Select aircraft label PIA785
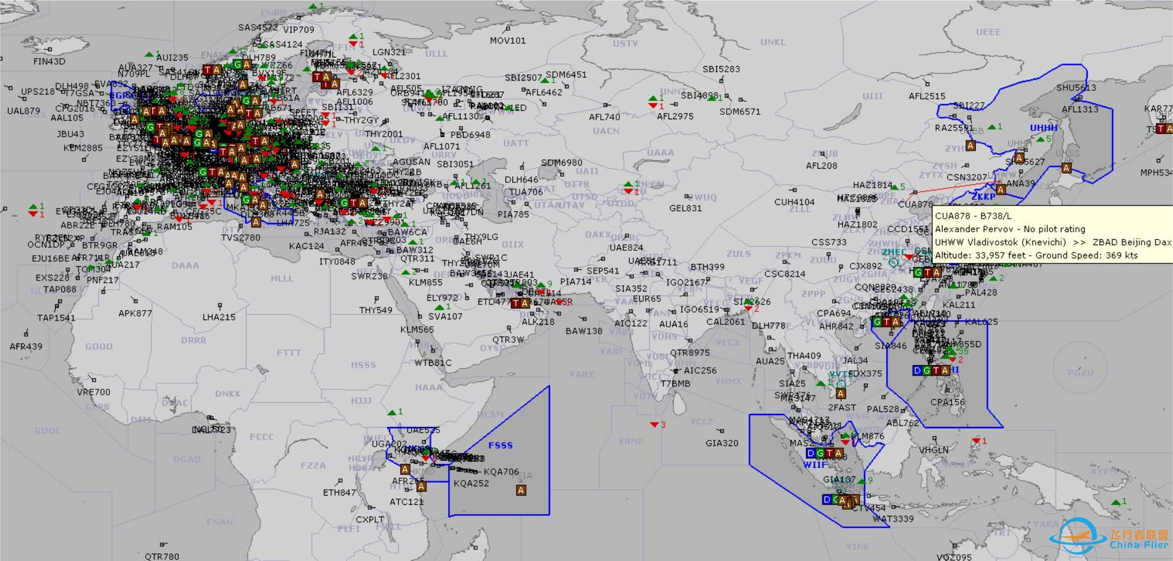Screen dimensions: 1173x561 point(513,214)
